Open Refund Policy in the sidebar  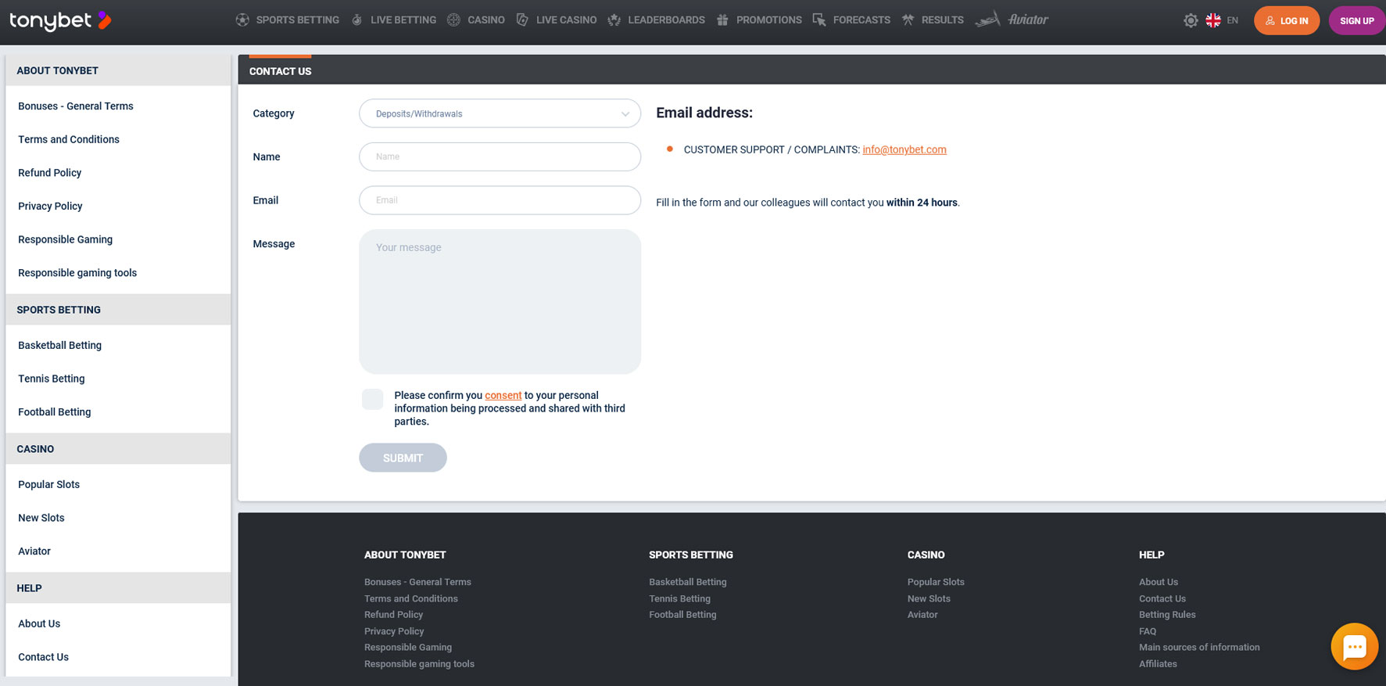(x=50, y=173)
